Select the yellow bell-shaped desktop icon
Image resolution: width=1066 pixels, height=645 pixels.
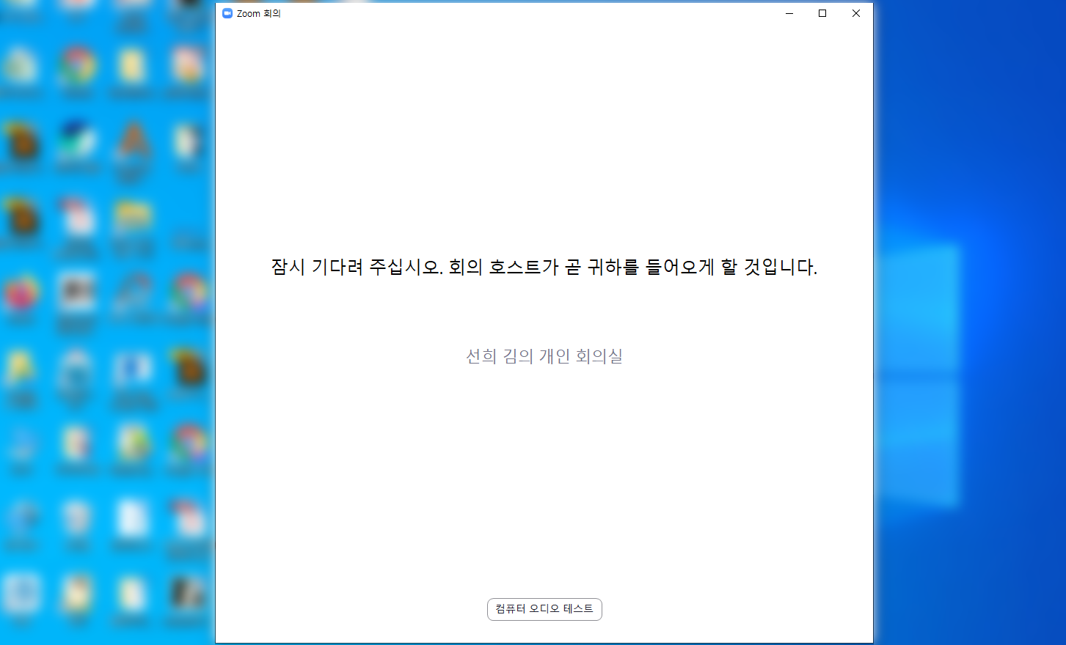22,369
